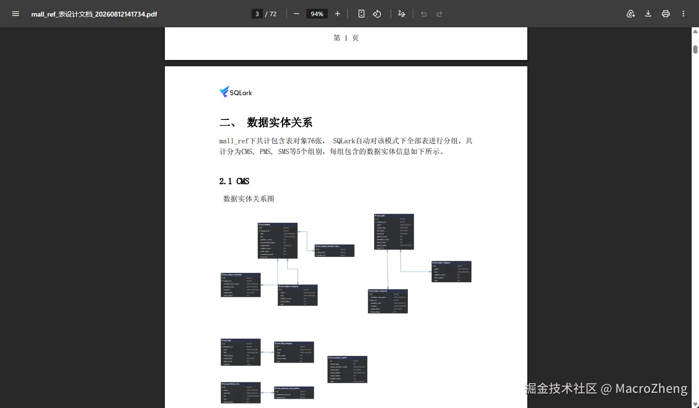Rotate the PDF counterclockwise
699x408 pixels.
[x=377, y=14]
